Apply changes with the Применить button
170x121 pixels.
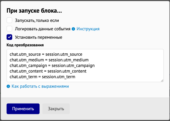point(23,109)
